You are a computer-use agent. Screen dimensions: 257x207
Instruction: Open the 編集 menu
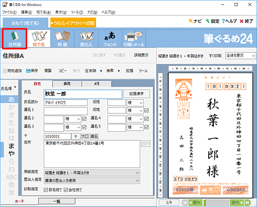[26, 12]
